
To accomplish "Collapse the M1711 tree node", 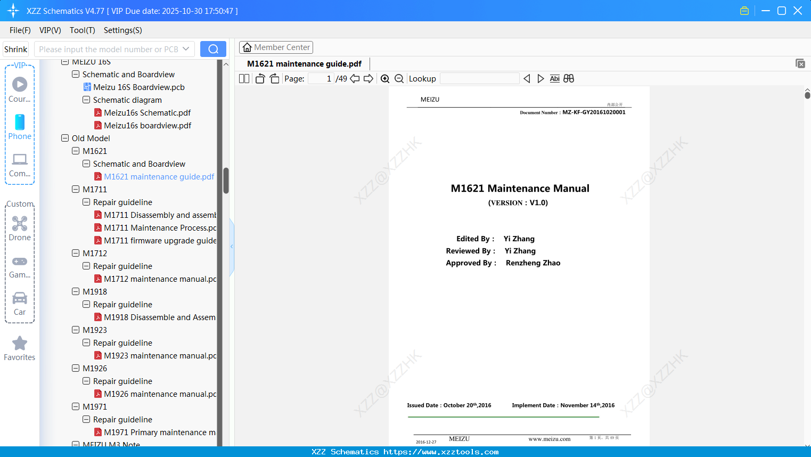I will point(76,189).
